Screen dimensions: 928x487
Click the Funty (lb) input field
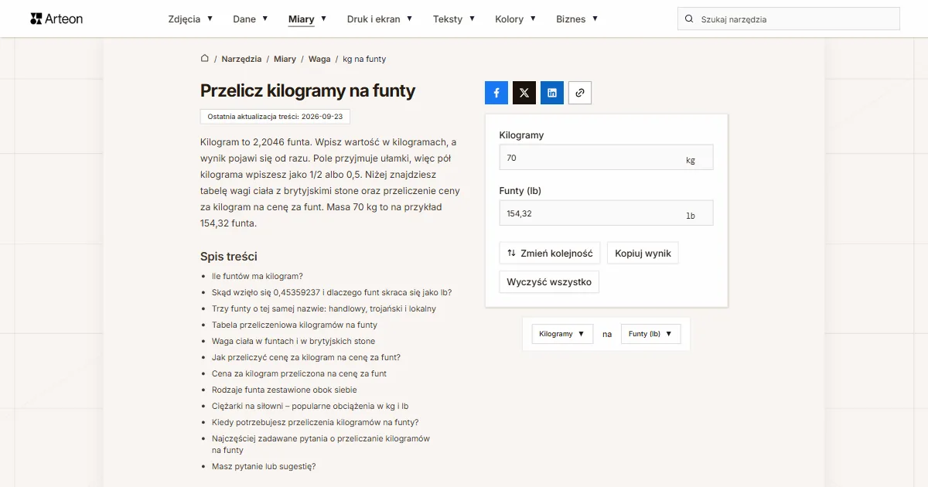point(606,213)
